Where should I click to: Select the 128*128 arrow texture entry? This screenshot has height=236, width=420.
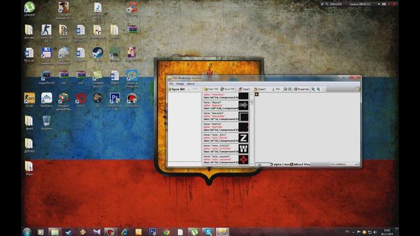(x=226, y=106)
